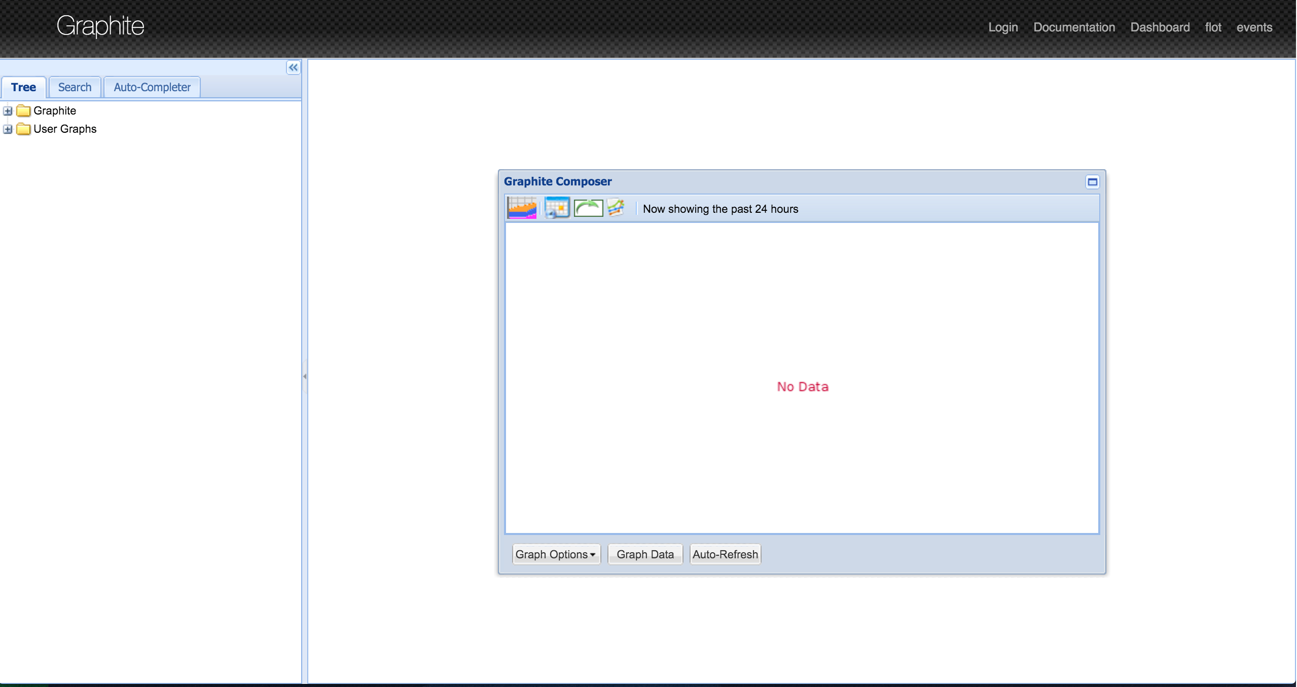Screen dimensions: 1297x687
Task: Click the time range picker icon
Action: click(556, 208)
